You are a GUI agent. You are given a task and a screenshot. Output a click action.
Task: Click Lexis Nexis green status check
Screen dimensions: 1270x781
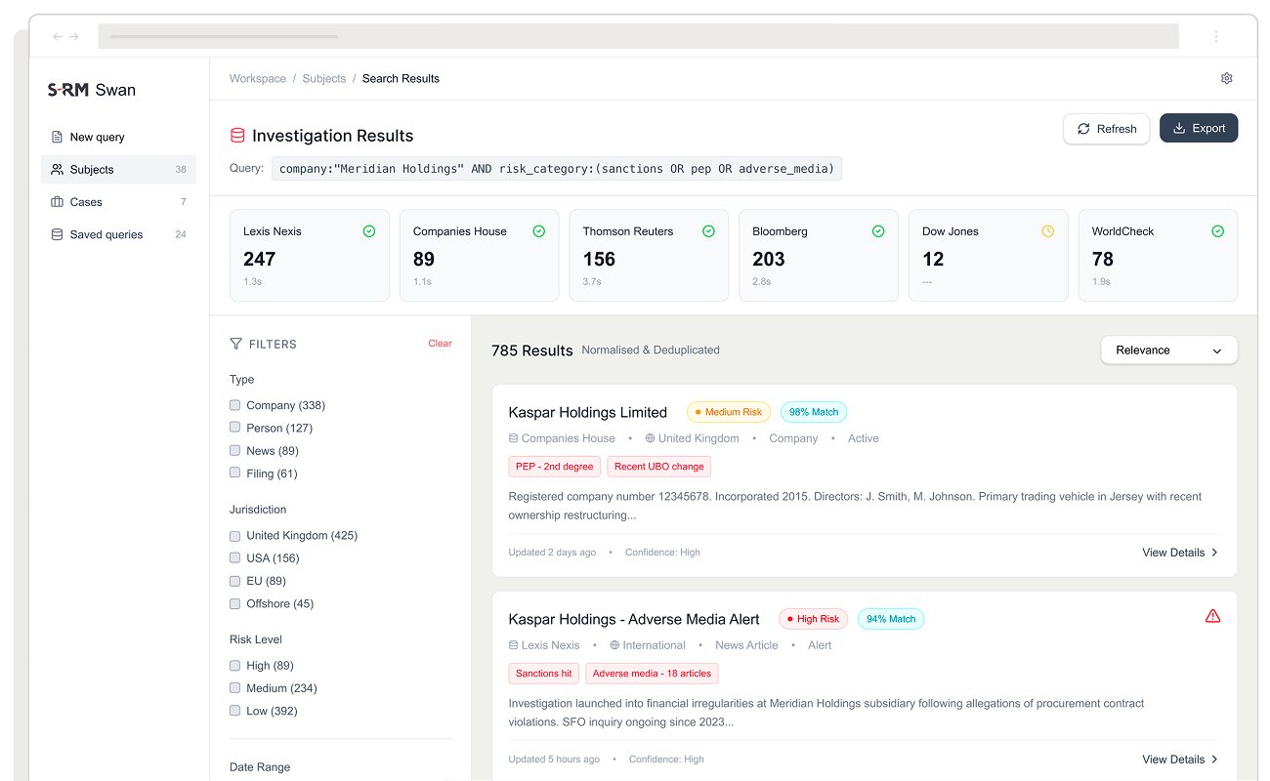tap(369, 231)
